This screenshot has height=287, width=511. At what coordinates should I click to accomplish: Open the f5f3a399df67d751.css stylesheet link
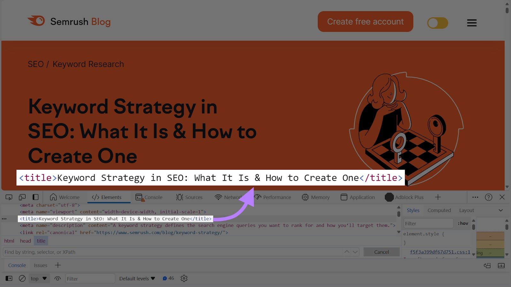(440, 252)
